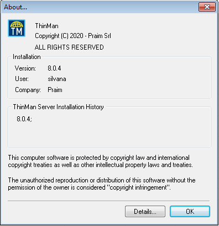Click the copyright law protection paragraph
Screen dimensions: 219x226
pos(100,161)
